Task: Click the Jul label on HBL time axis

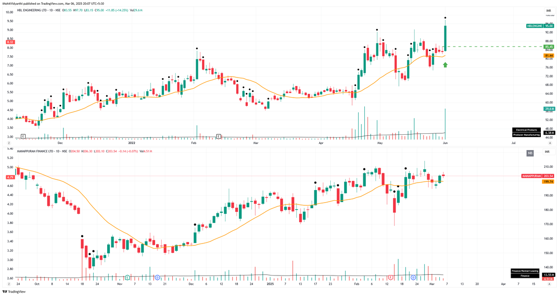Action: point(513,144)
